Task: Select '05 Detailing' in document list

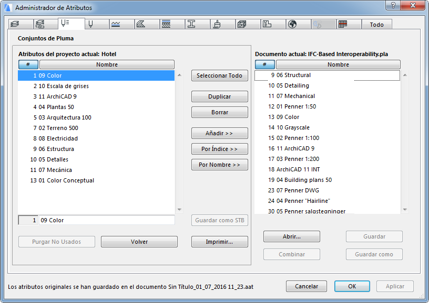Action: [327, 85]
